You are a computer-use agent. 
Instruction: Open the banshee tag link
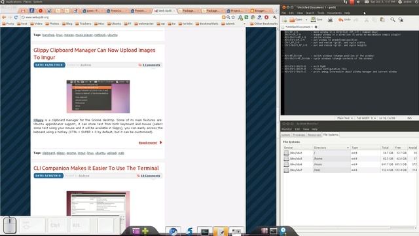[x=48, y=35]
